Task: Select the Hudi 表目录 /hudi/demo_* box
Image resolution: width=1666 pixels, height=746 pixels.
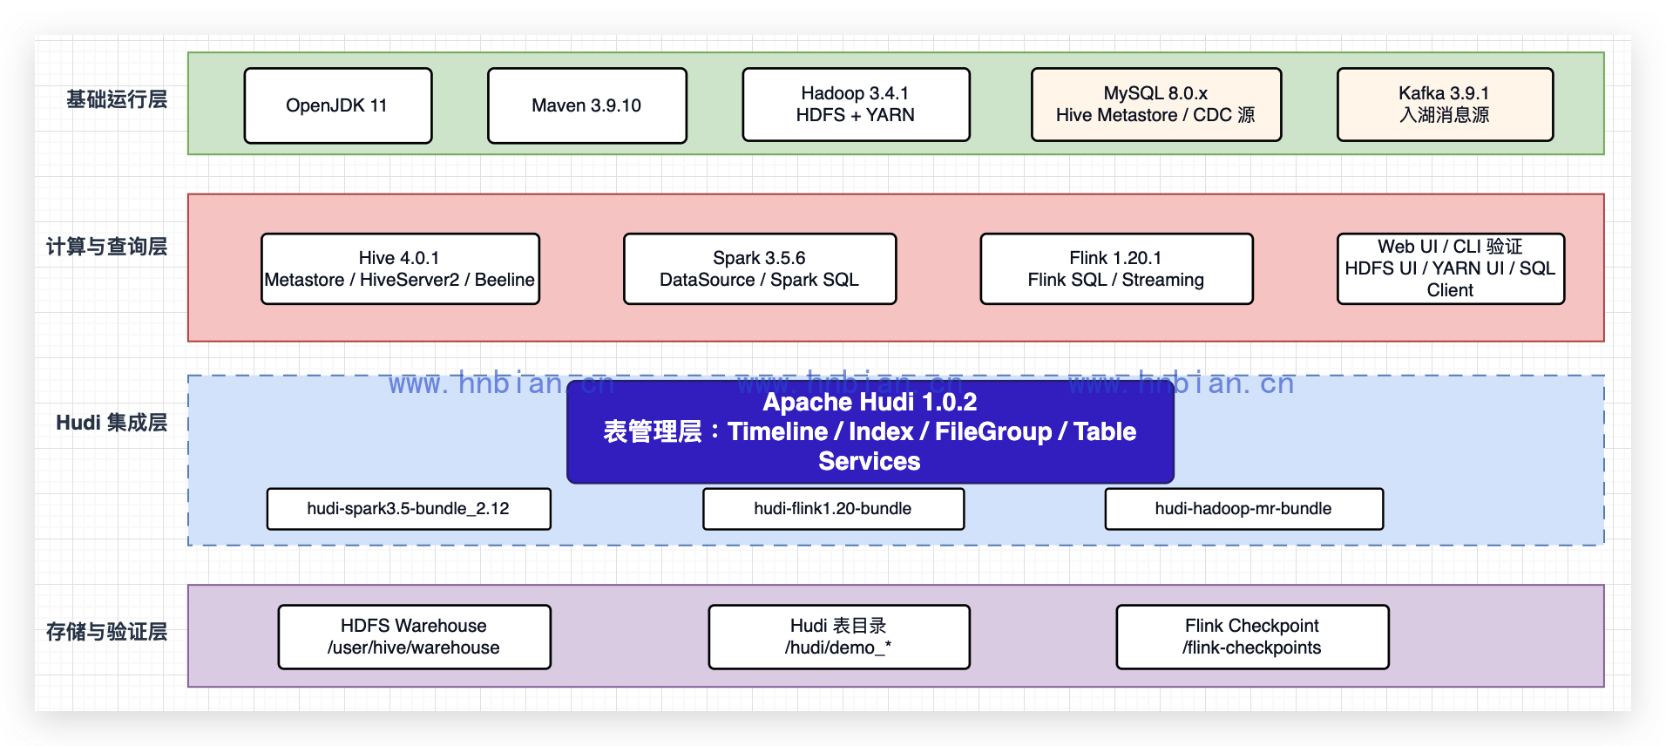Action: pos(839,637)
